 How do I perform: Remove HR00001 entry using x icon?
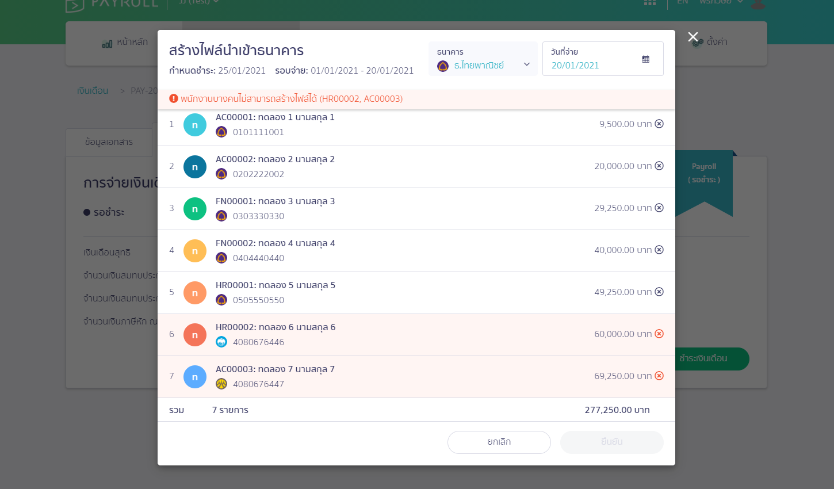(659, 292)
